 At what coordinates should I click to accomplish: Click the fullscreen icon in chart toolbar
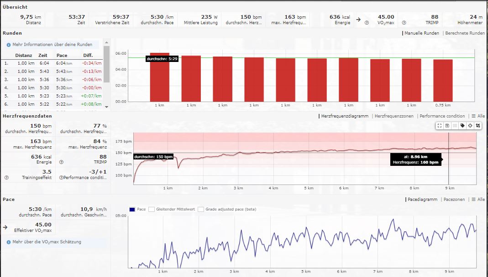[x=440, y=125]
